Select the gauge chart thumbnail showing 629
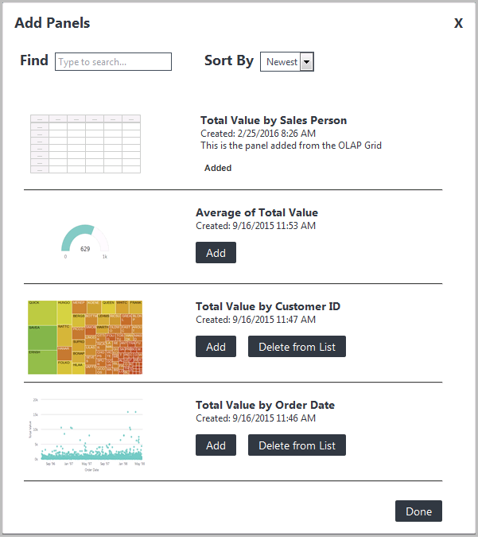This screenshot has width=478, height=548. (85, 242)
